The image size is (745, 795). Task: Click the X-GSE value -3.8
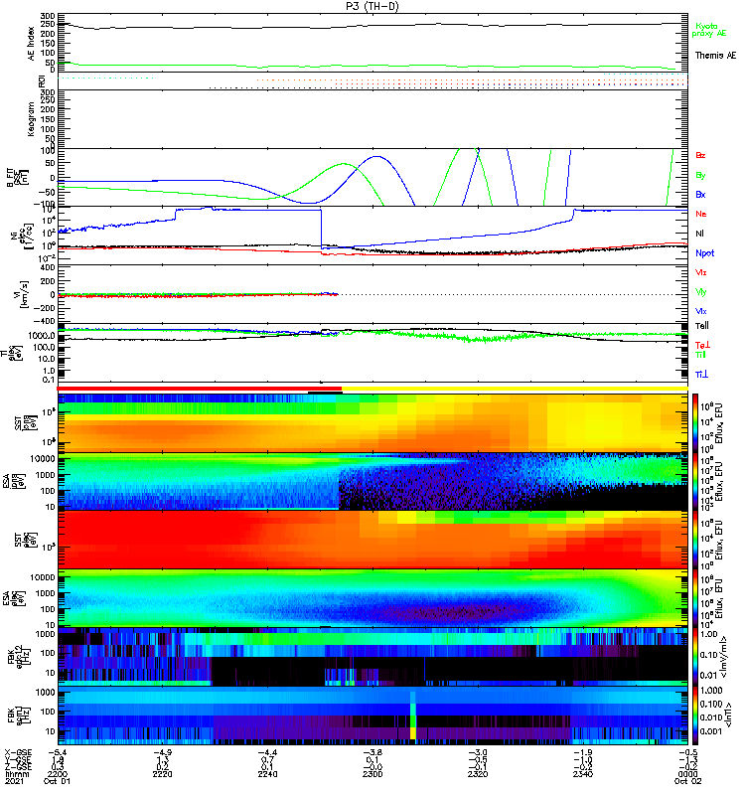point(372,752)
